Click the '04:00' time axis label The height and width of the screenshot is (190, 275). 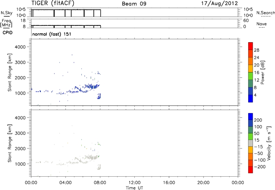click(x=65, y=183)
